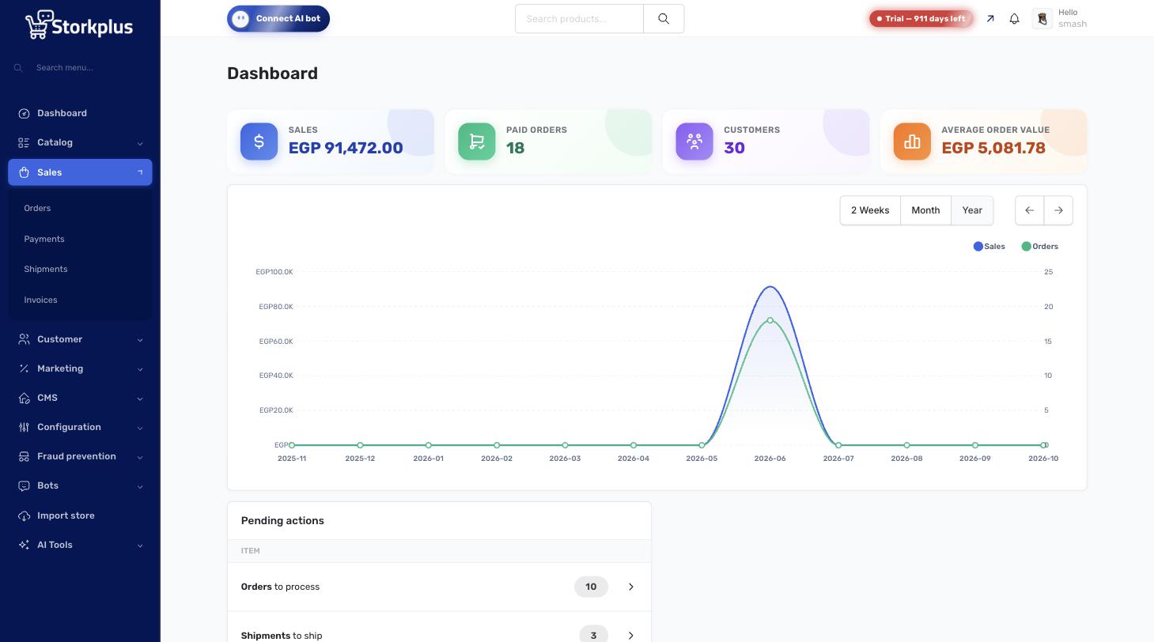
Task: Click the Paid Orders cart icon
Action: tap(477, 142)
